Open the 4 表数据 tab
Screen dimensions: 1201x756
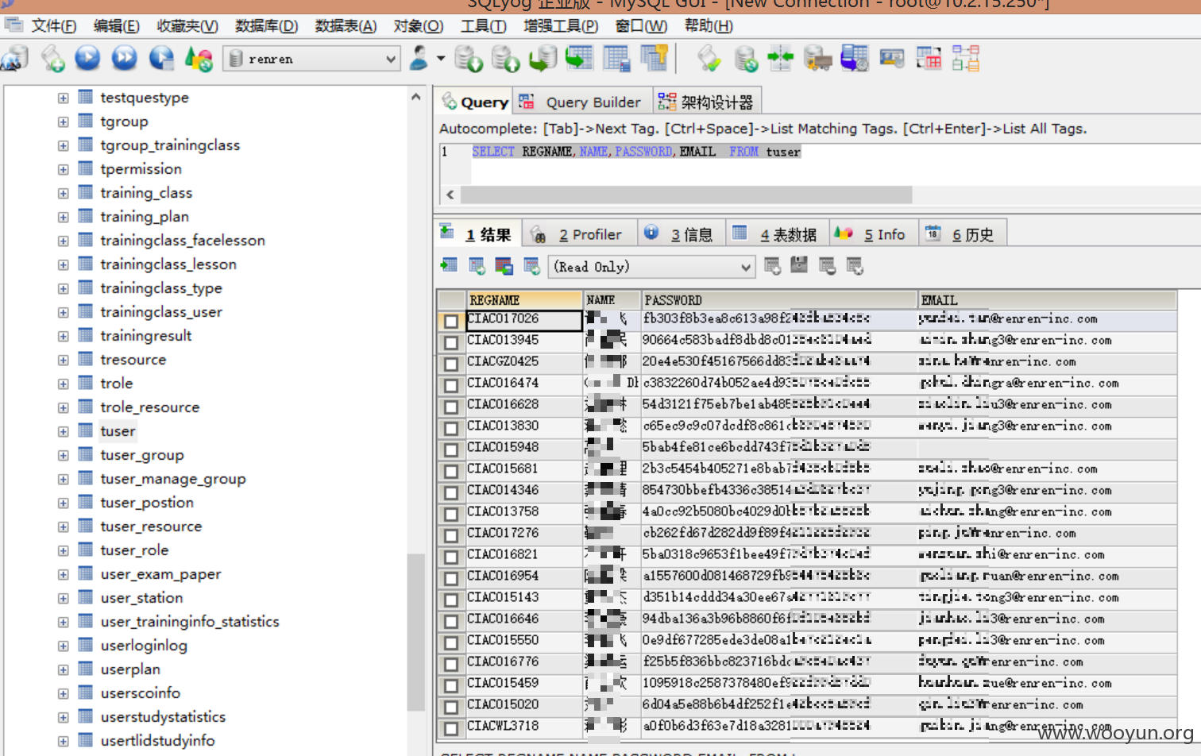click(x=777, y=234)
